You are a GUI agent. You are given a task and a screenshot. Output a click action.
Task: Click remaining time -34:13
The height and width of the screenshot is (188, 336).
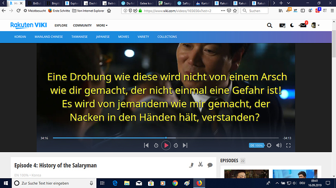[x=287, y=138]
